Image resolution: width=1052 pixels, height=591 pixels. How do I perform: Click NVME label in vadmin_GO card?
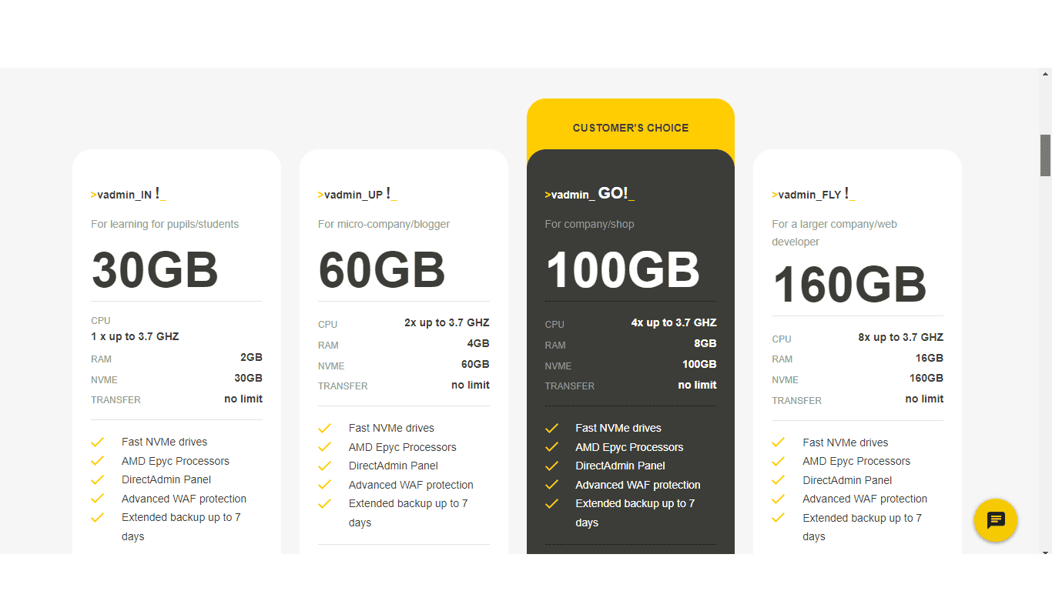pyautogui.click(x=558, y=366)
